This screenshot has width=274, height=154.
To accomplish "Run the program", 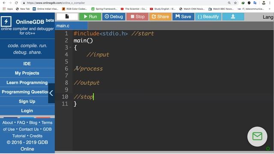I will coord(90,17).
